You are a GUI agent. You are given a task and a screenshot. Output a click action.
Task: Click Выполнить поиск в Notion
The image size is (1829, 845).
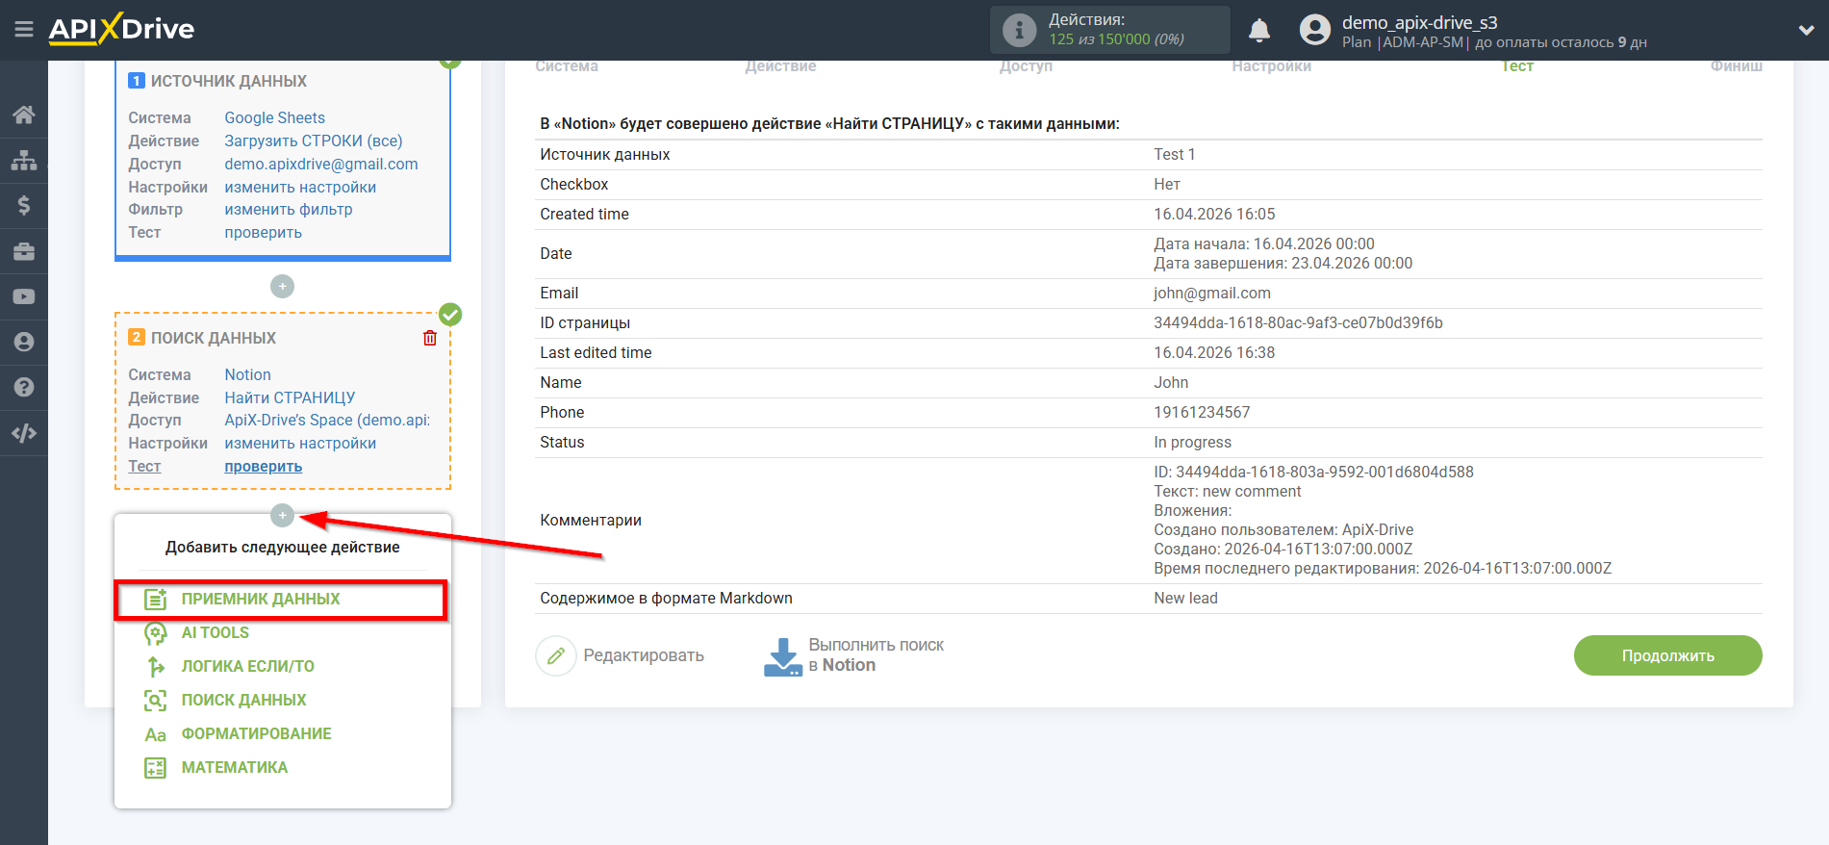pos(854,655)
